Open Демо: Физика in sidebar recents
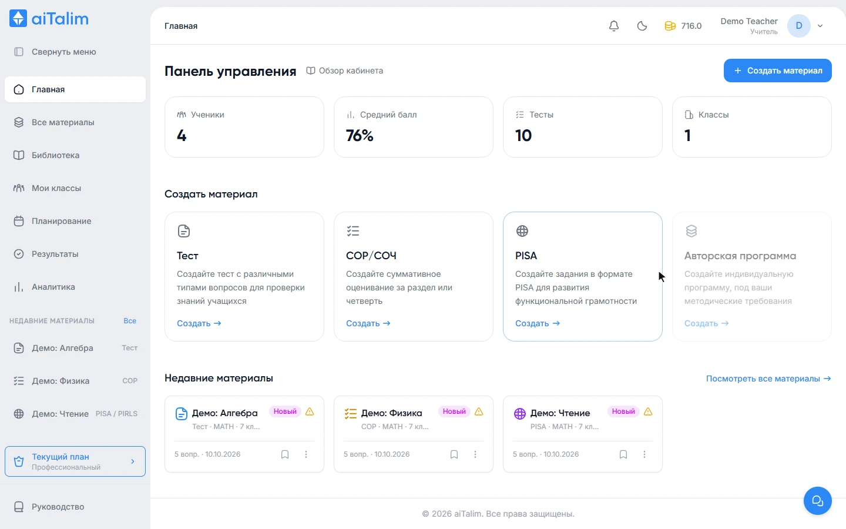This screenshot has width=846, height=529. click(x=75, y=381)
